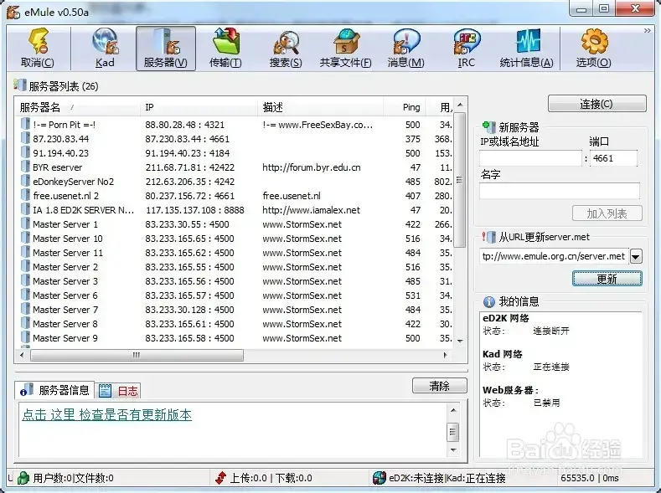Click the server icon for Master Server 9

25,337
